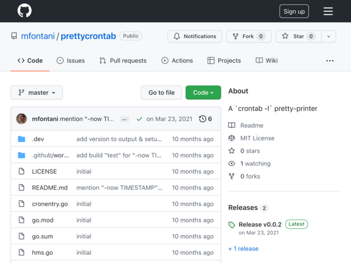Open commit 'add version to output & setu...'

coord(119,139)
